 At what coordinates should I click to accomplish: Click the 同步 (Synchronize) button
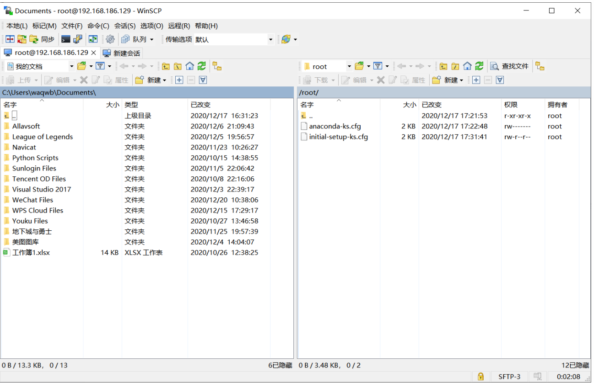tap(42, 39)
